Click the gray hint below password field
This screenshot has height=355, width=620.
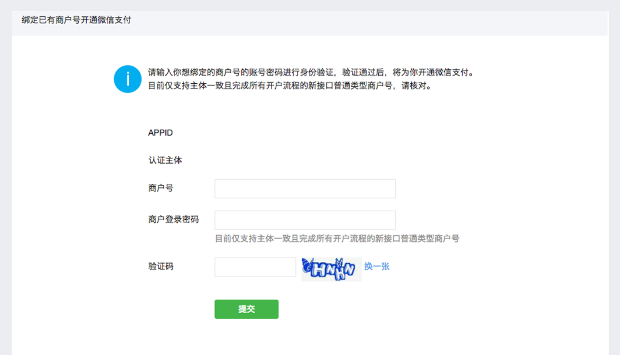pyautogui.click(x=337, y=239)
